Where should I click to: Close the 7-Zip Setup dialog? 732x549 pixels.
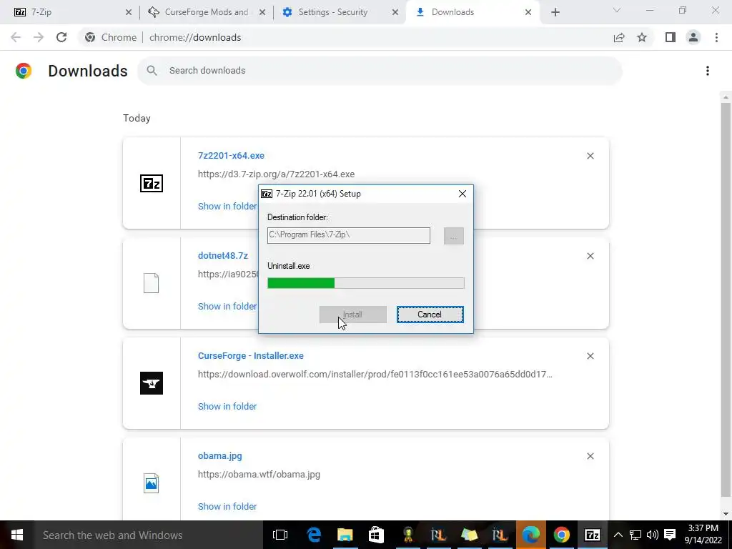[463, 194]
